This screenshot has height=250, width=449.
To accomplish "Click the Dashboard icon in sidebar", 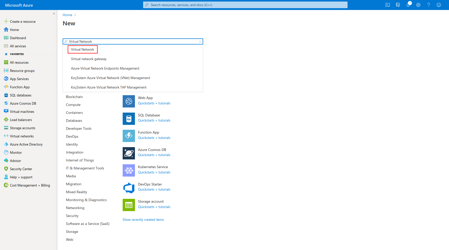I will tap(6, 38).
